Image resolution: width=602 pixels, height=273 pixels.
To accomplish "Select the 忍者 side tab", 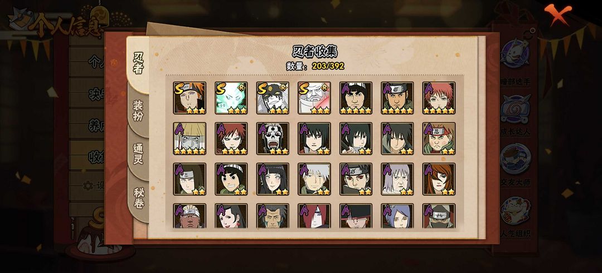I will 138,63.
